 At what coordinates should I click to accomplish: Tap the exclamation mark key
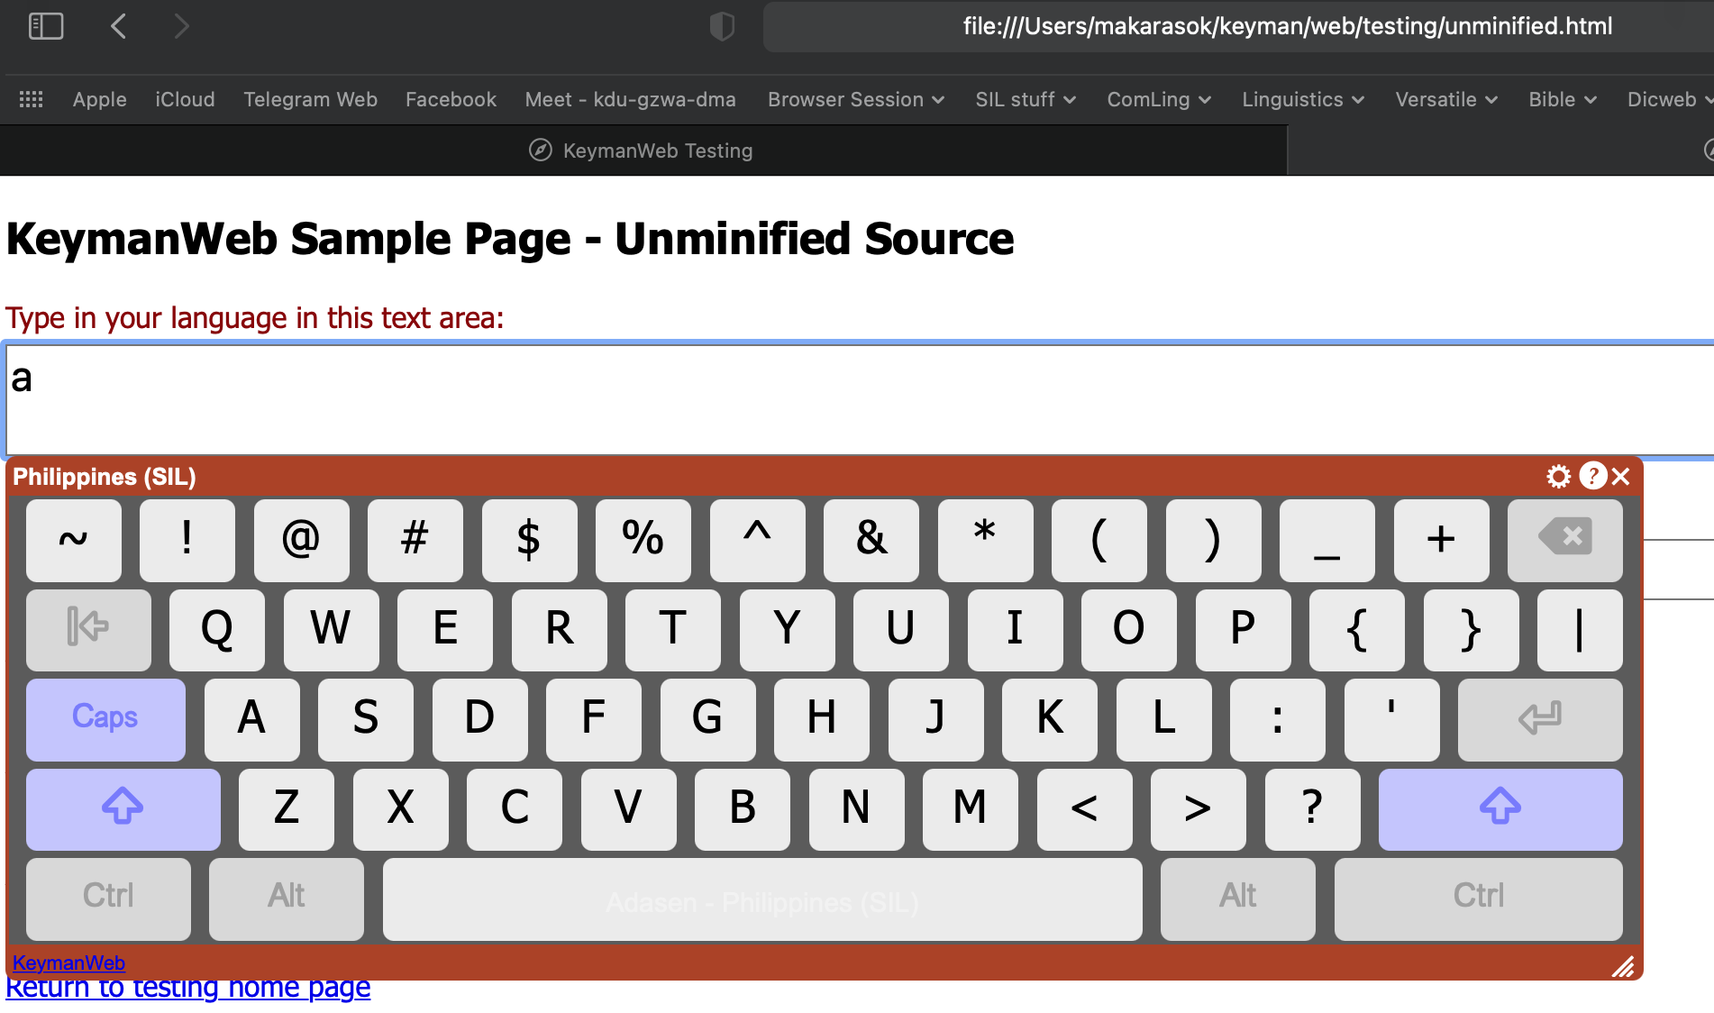tap(187, 539)
